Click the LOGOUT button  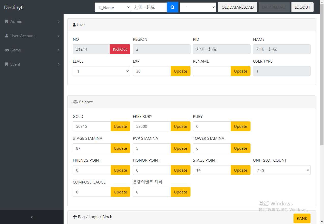[302, 7]
